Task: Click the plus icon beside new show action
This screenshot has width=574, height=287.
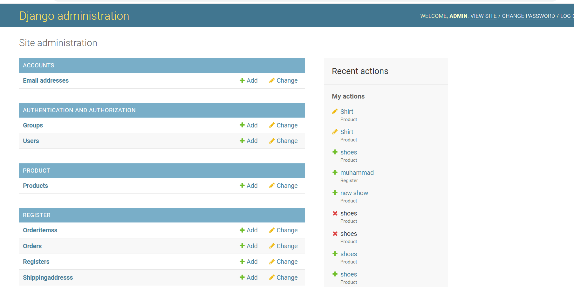Action: pos(335,193)
